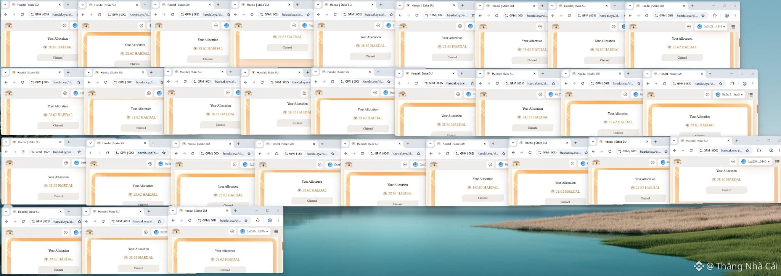Image resolution: width=781 pixels, height=276 pixels.
Task: Reload the page in the 0xd284...6446 window
Action: (691, 151)
